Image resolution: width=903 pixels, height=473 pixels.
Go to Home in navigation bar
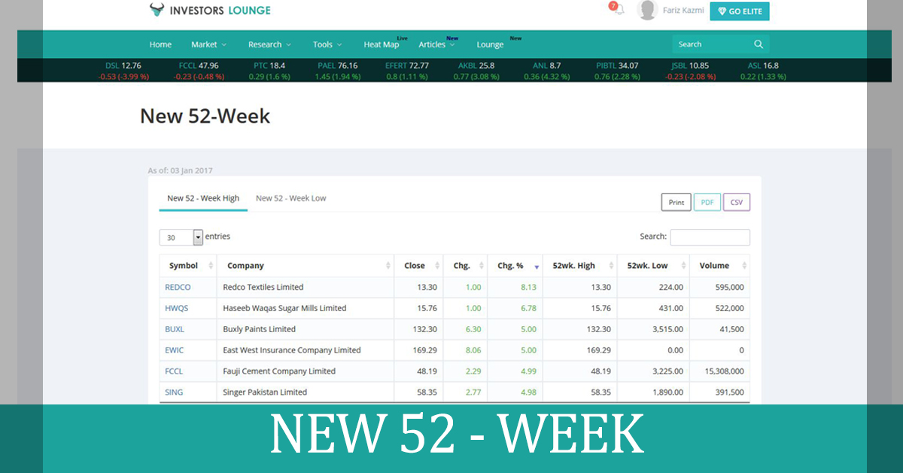[160, 44]
